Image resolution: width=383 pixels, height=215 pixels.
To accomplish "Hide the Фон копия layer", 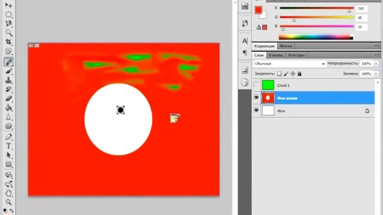I will coord(256,98).
